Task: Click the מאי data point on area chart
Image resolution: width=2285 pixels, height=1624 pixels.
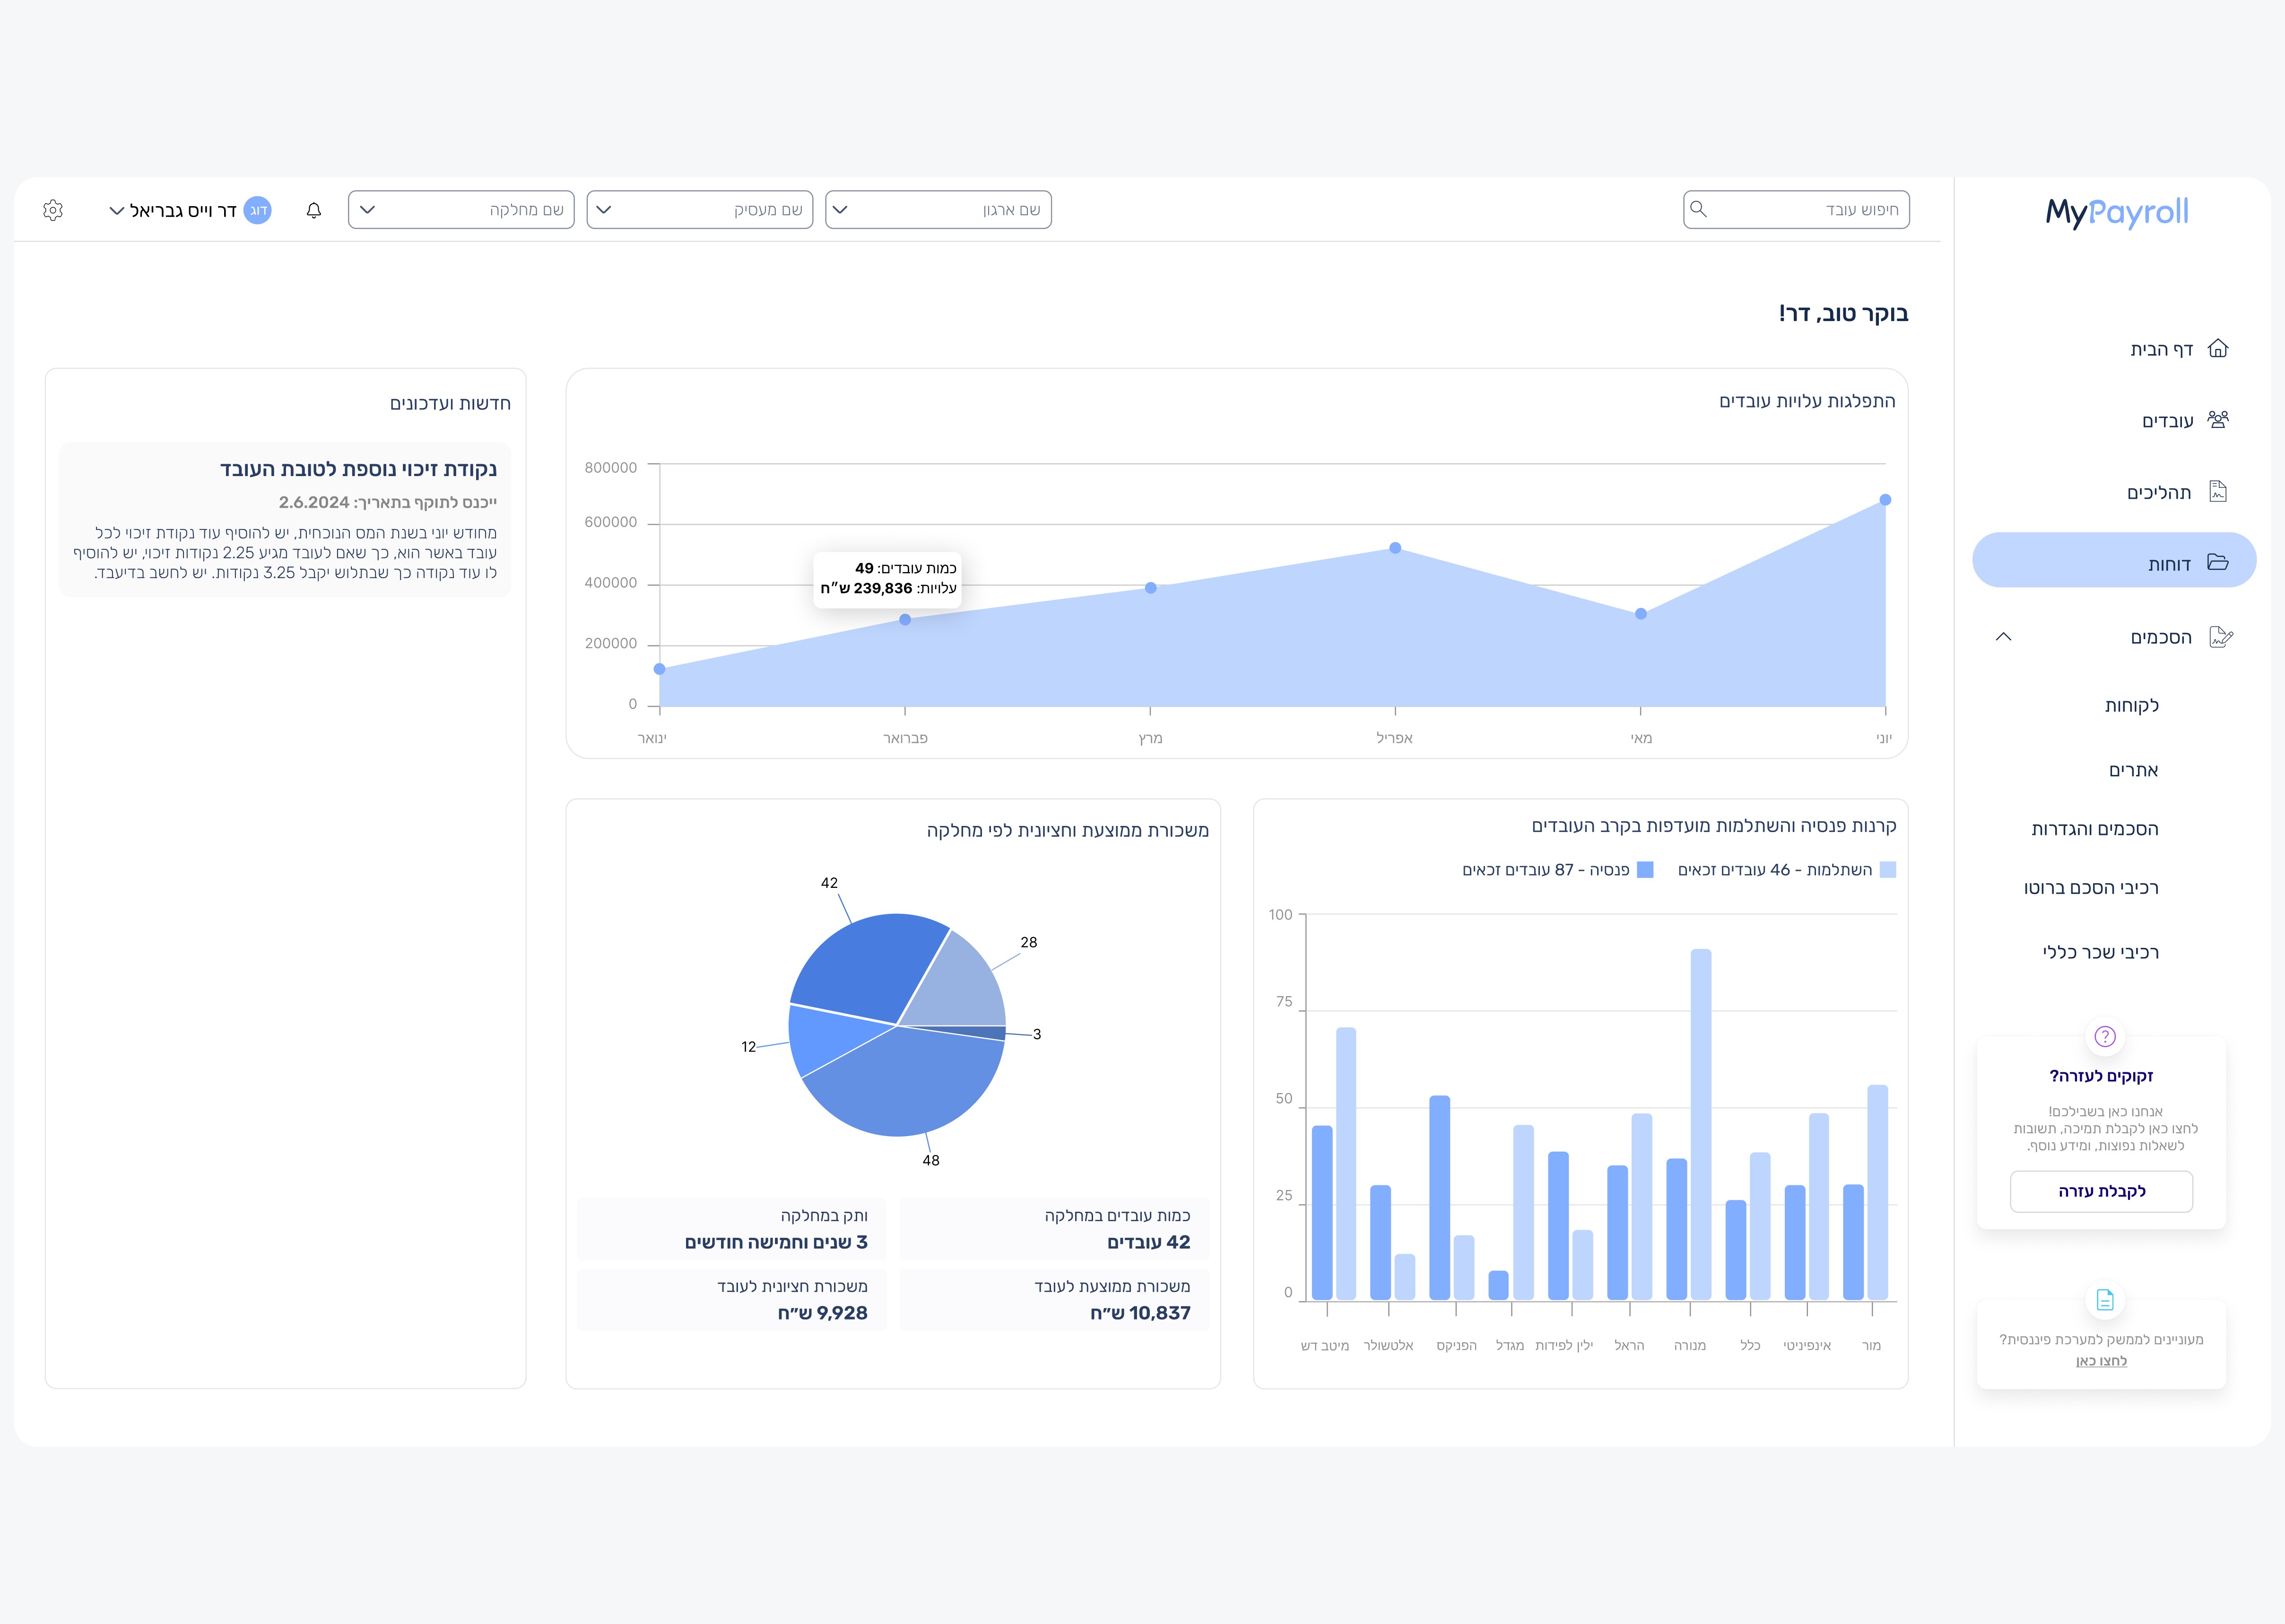Action: tap(1640, 614)
